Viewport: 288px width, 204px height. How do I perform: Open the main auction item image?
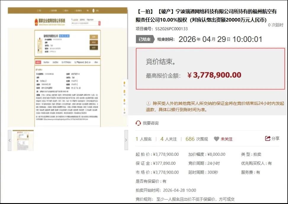pos(67,67)
